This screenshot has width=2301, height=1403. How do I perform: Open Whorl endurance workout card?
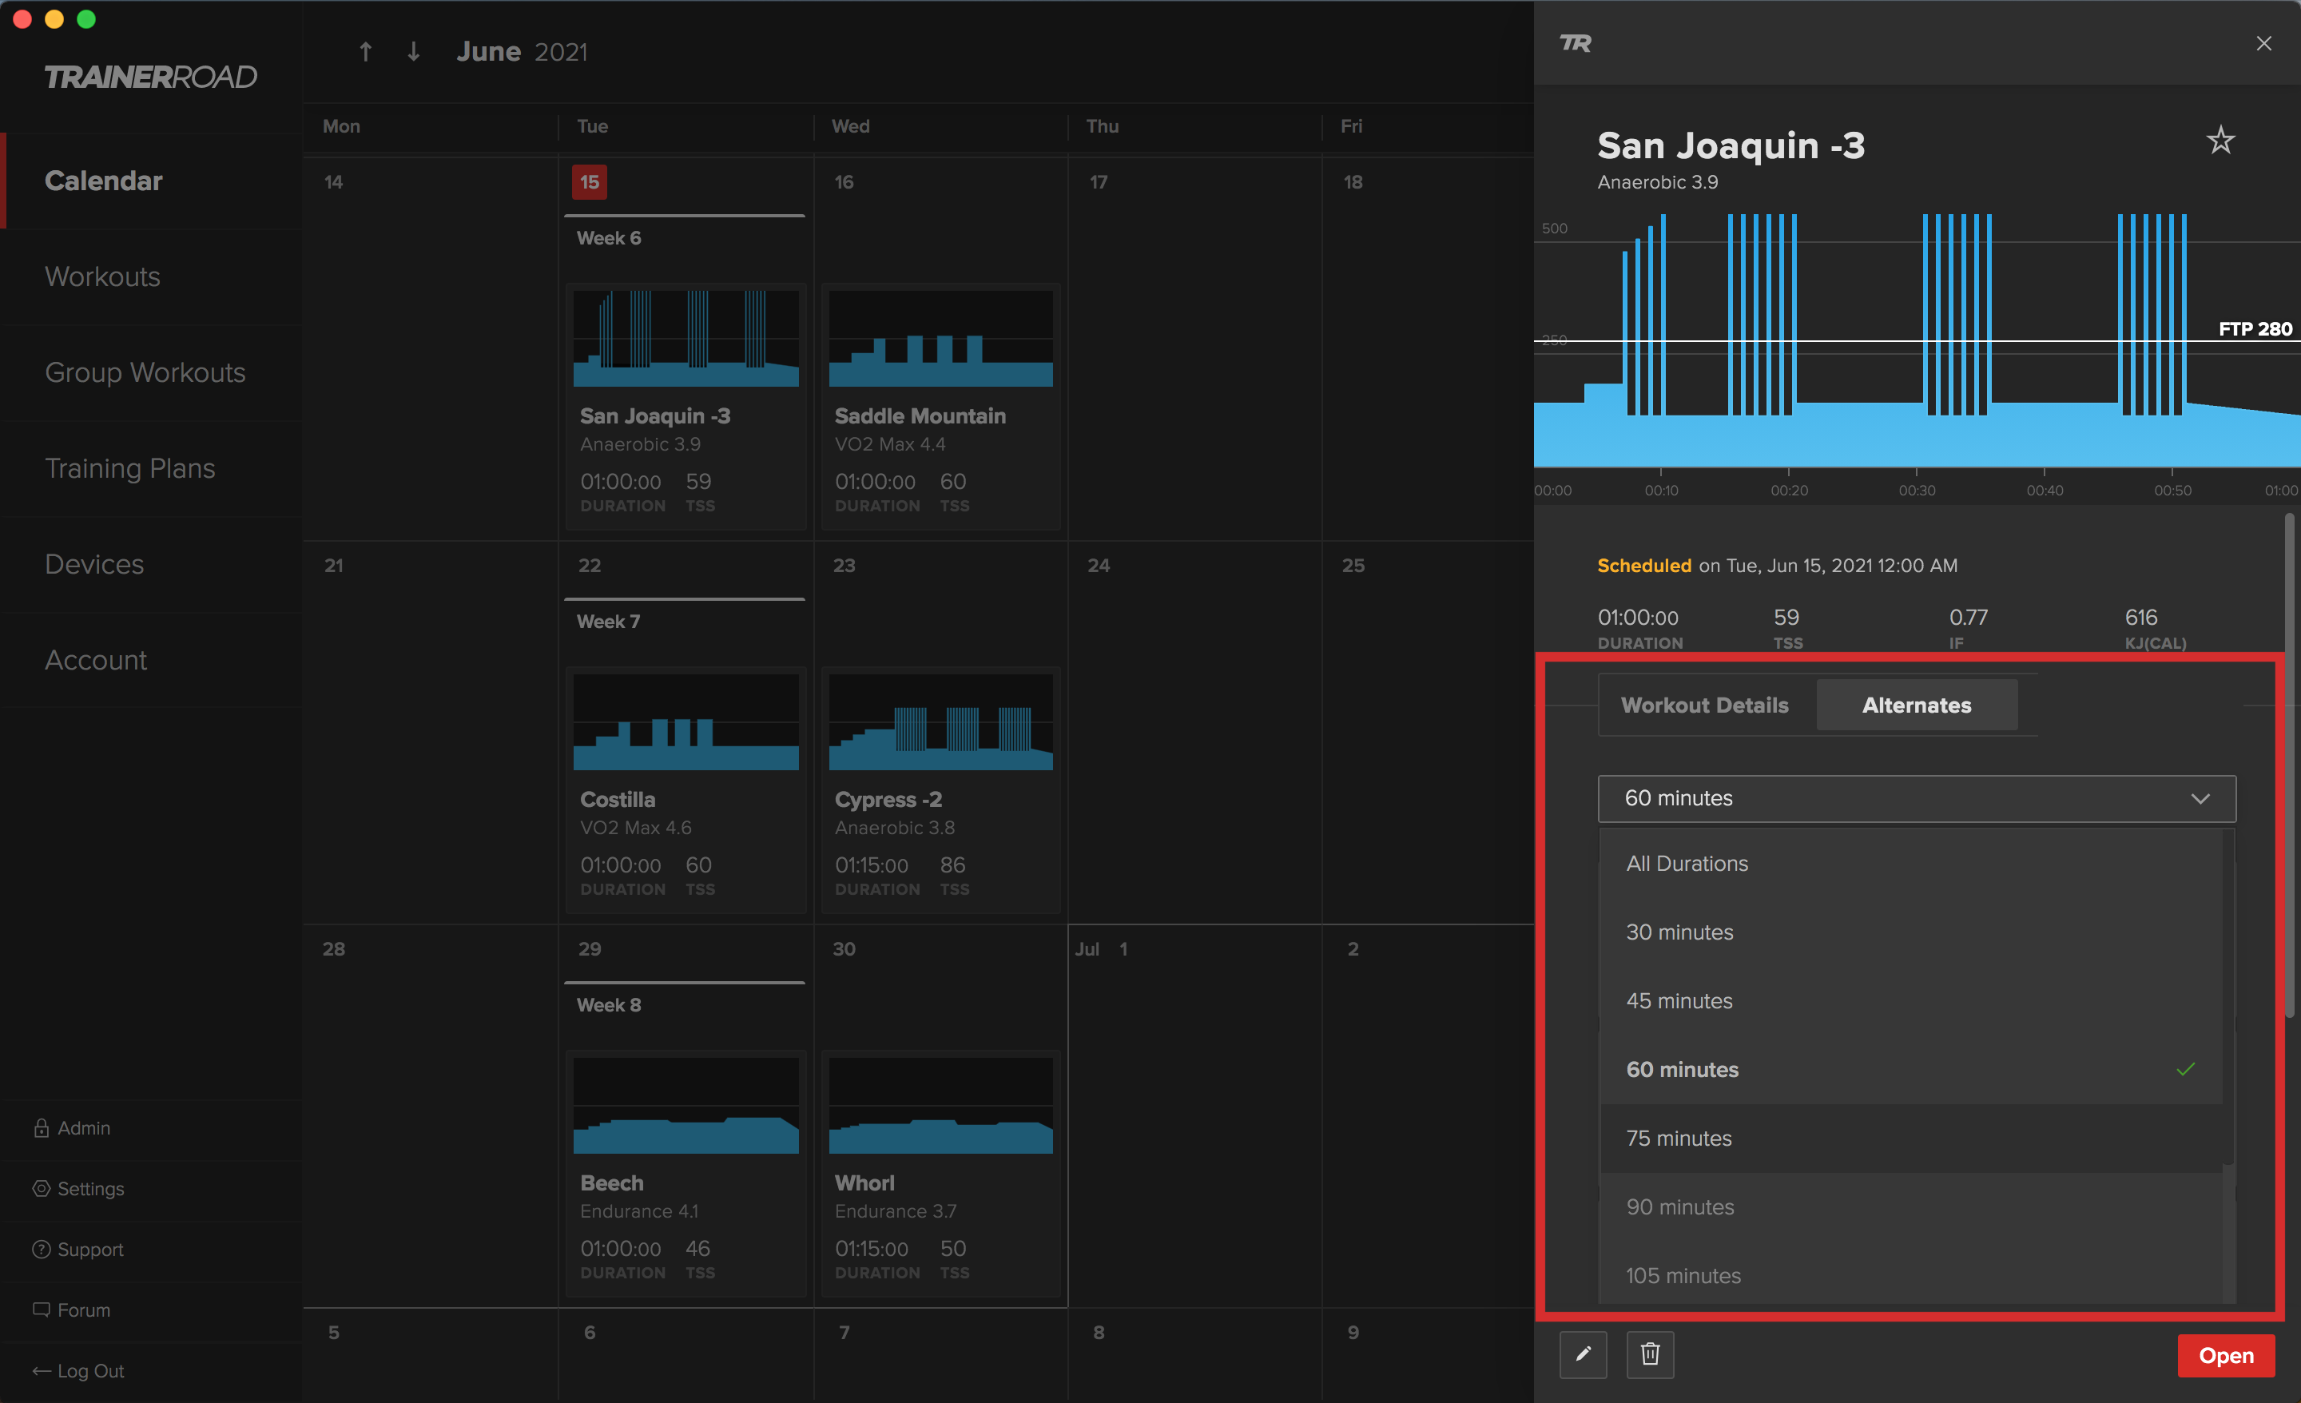click(x=940, y=1173)
